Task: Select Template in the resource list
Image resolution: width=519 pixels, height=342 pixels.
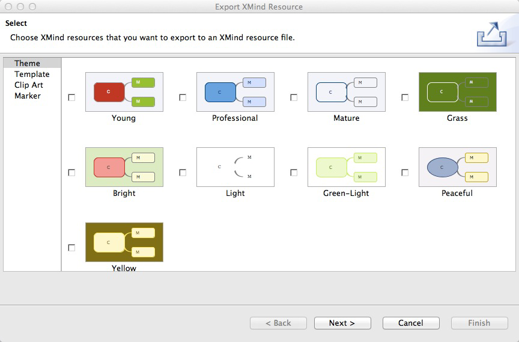Action: (x=32, y=74)
